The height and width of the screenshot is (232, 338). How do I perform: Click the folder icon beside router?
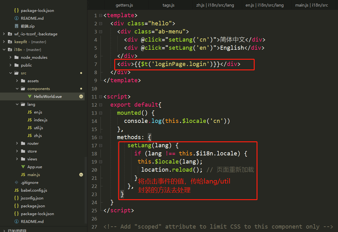[23, 143]
